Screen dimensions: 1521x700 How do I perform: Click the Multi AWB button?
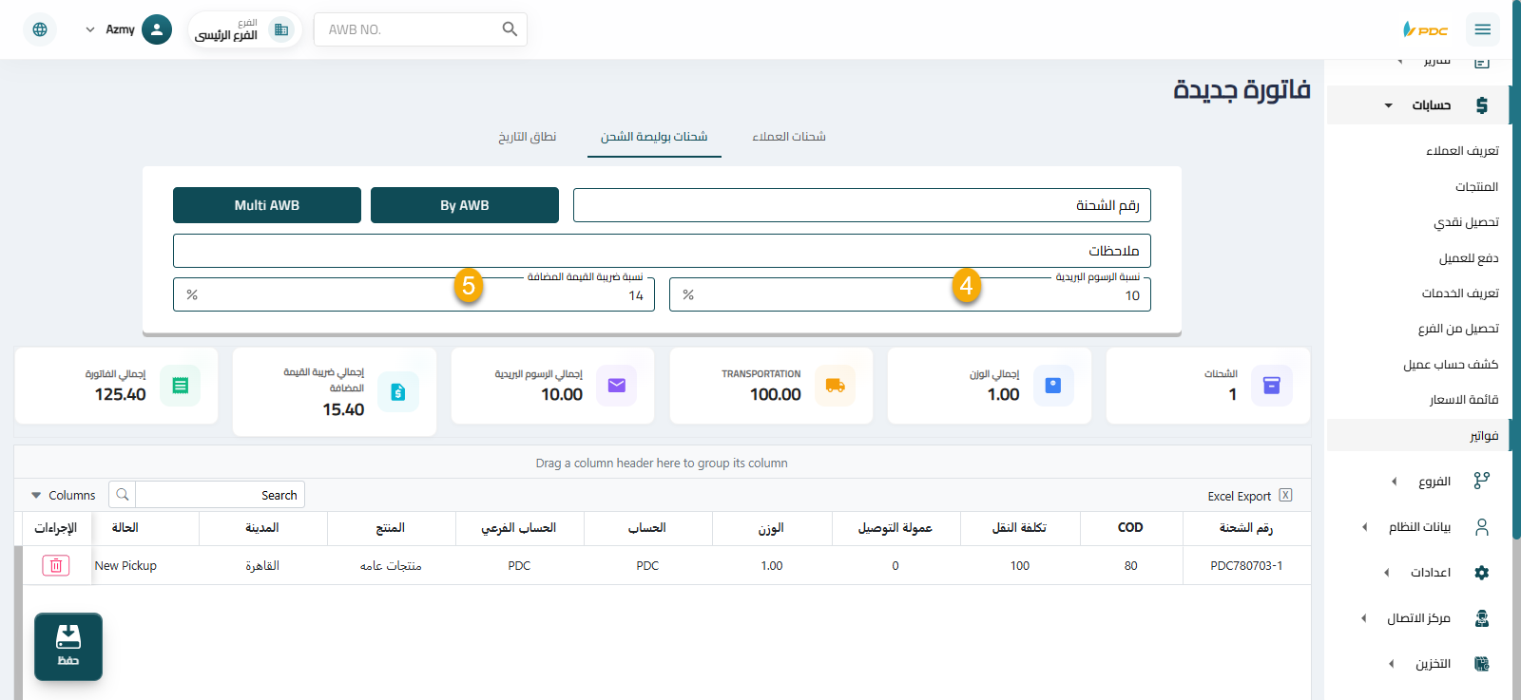point(267,205)
